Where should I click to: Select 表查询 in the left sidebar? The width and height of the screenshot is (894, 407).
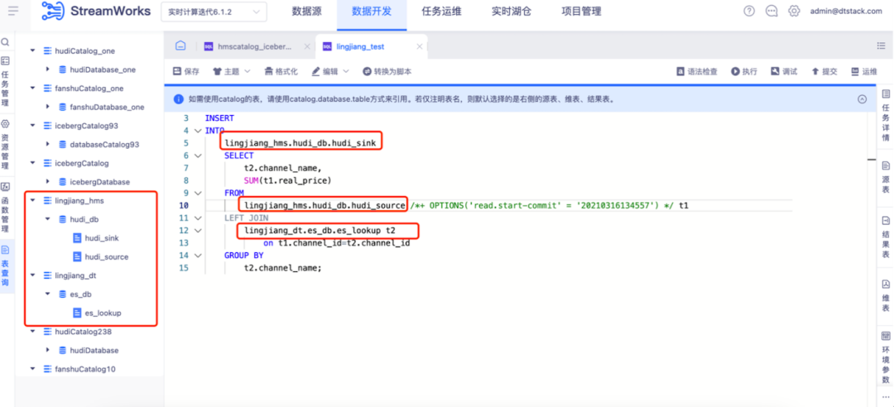(x=6, y=266)
